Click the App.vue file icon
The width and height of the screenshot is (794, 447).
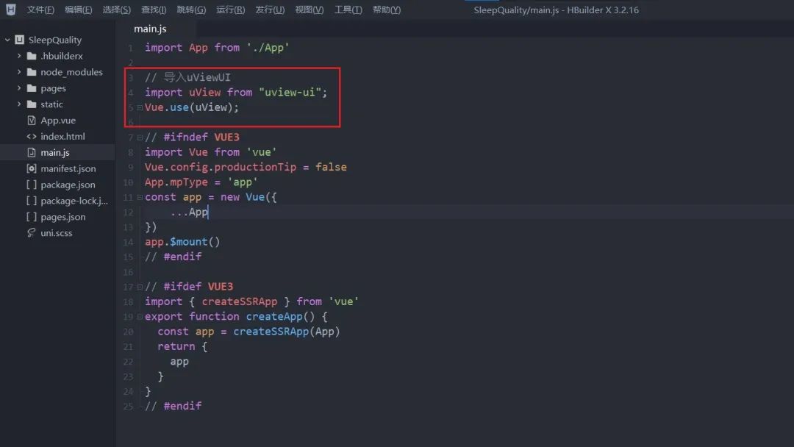tap(32, 121)
